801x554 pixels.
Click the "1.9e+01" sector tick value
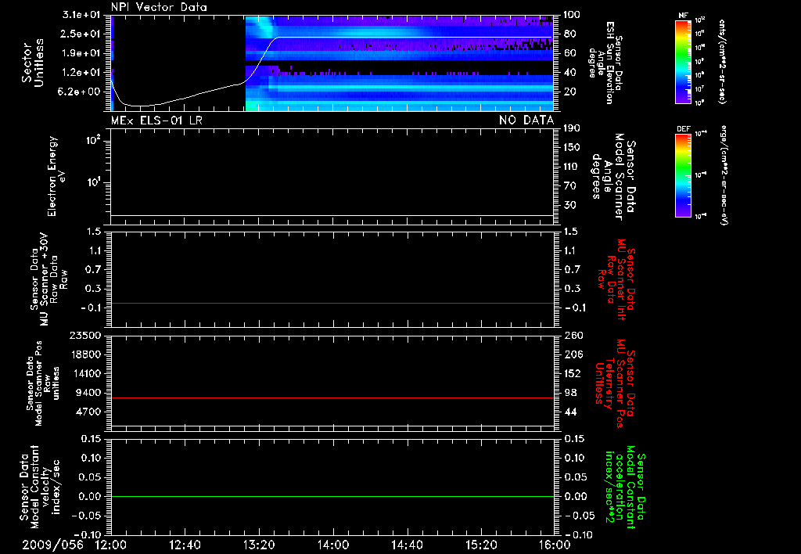(x=81, y=53)
